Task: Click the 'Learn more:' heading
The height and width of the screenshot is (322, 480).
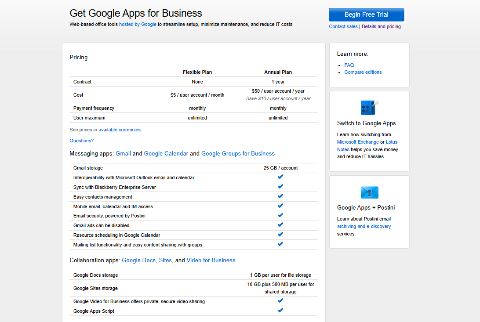Action: [353, 54]
